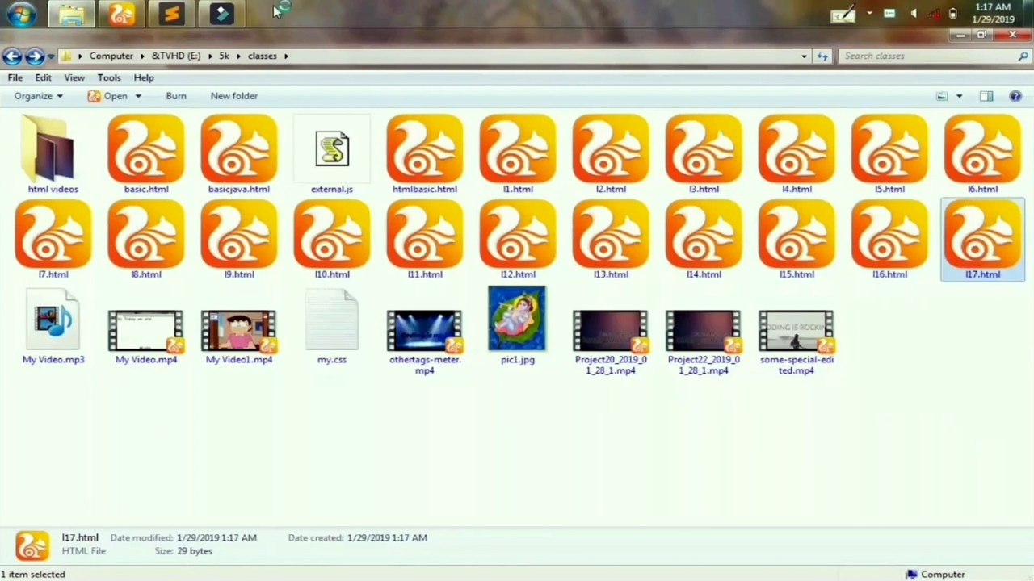Image resolution: width=1034 pixels, height=581 pixels.
Task: Open the Explorer help icon
Action: coord(1016,96)
